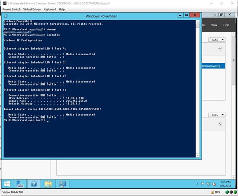Viewport: 238px width, 196px height.
Task: Open the Action Center flag icon
Action: [203, 184]
